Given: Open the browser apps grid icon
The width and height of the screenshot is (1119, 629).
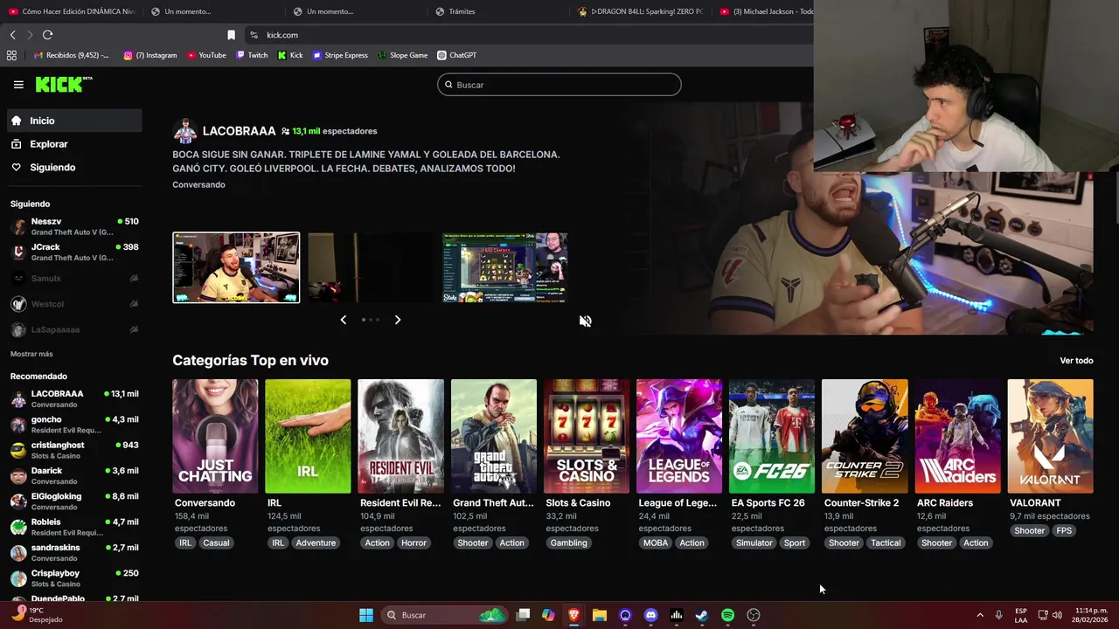Looking at the screenshot, I should [x=11, y=55].
